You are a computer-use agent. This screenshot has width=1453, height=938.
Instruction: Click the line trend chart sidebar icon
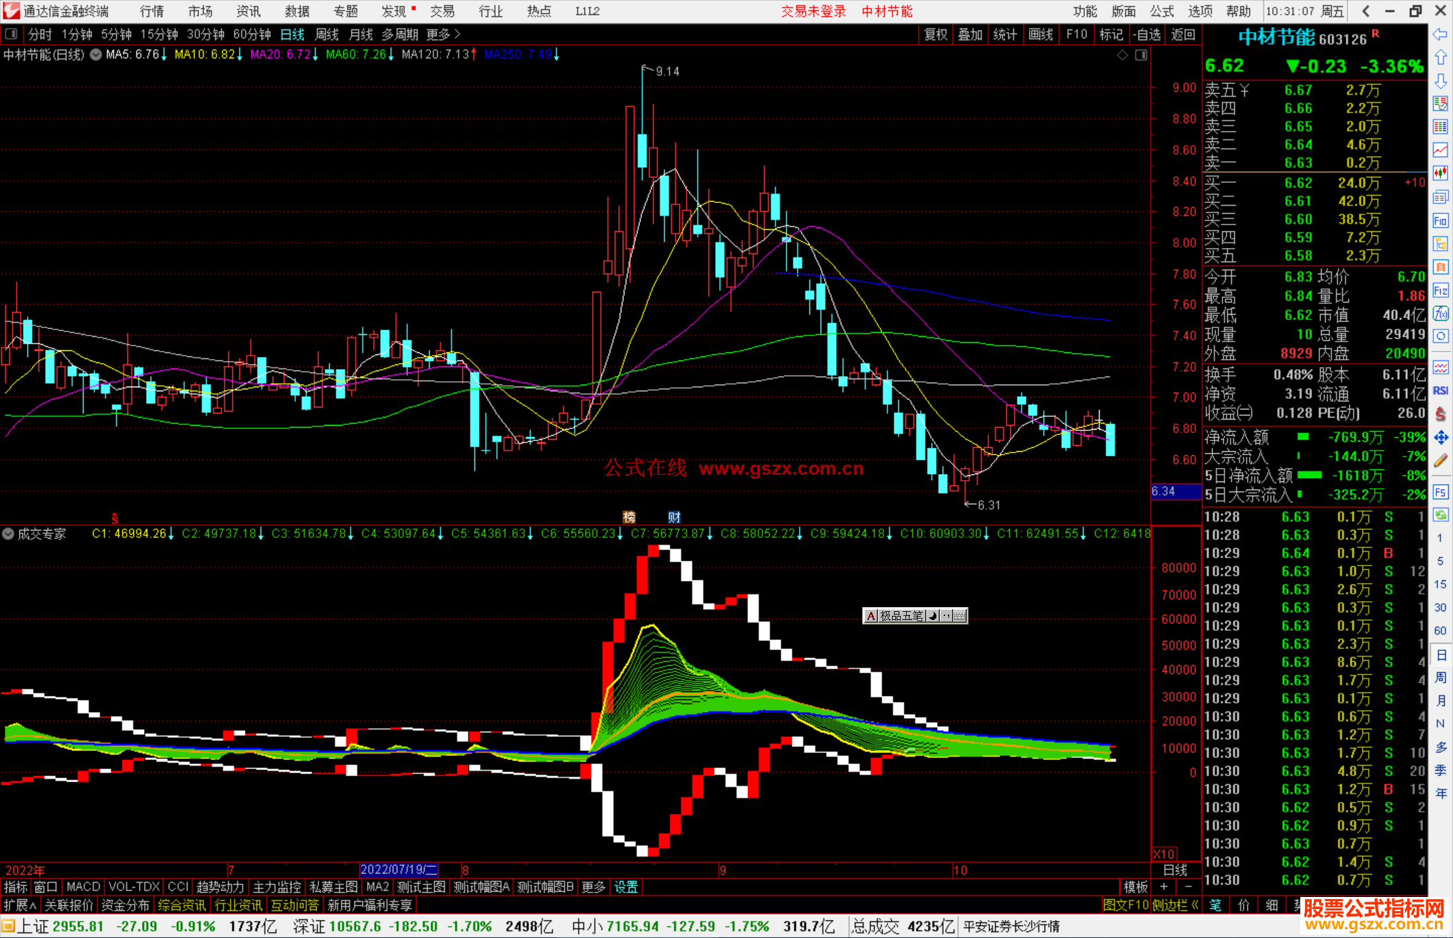click(x=1440, y=150)
